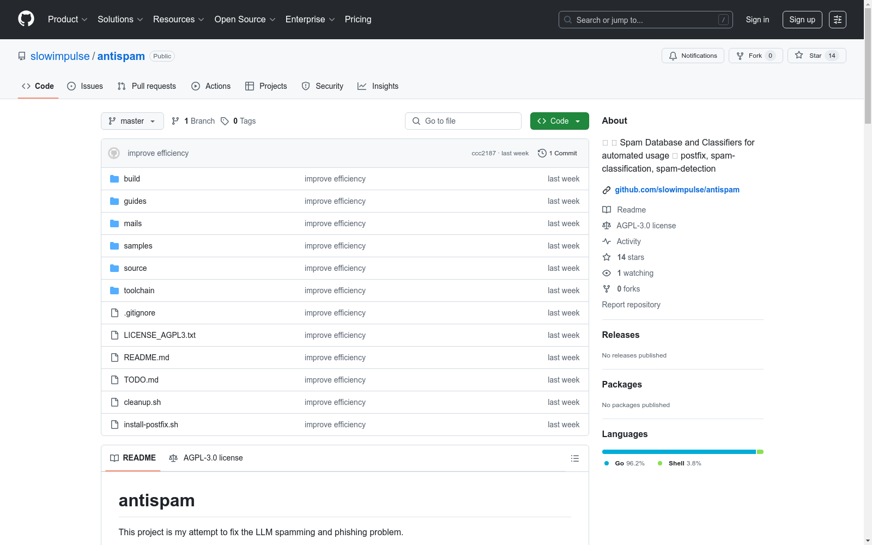Click the Shell language bar segment
The height and width of the screenshot is (545, 872).
[760, 452]
